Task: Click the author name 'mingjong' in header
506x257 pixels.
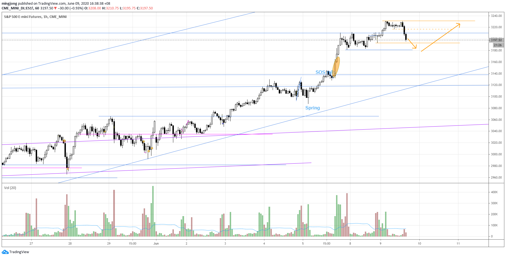Action: pos(9,4)
